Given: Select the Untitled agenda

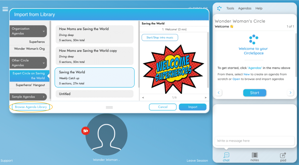Looking at the screenshot, I should (x=95, y=94).
